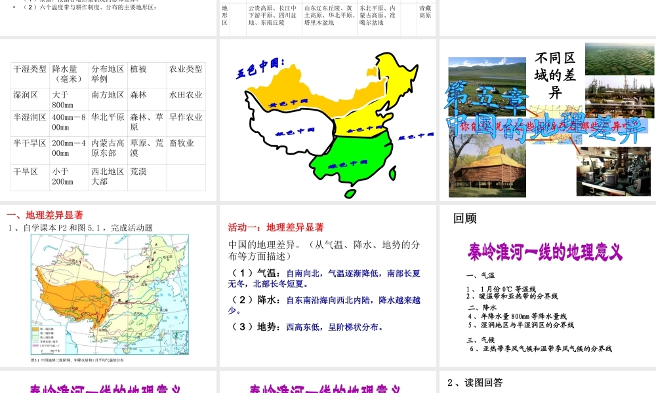Open the 2、读图回答 slide

pyautogui.click(x=548, y=382)
